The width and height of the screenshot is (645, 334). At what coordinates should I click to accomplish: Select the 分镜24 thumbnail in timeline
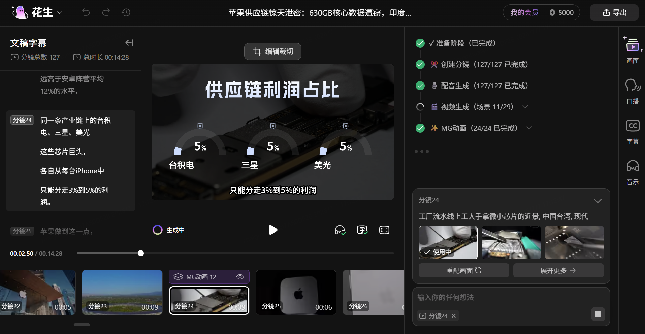209,300
